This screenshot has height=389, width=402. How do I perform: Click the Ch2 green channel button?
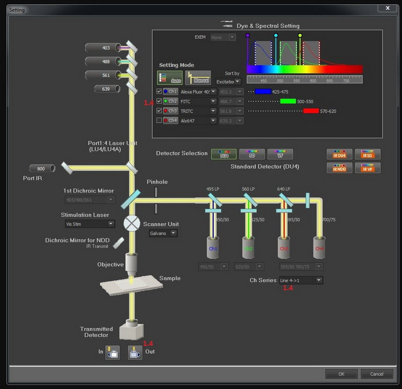coord(170,101)
